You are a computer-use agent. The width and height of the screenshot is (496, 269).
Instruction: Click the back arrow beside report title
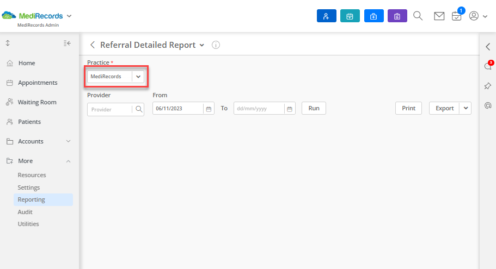(x=93, y=45)
